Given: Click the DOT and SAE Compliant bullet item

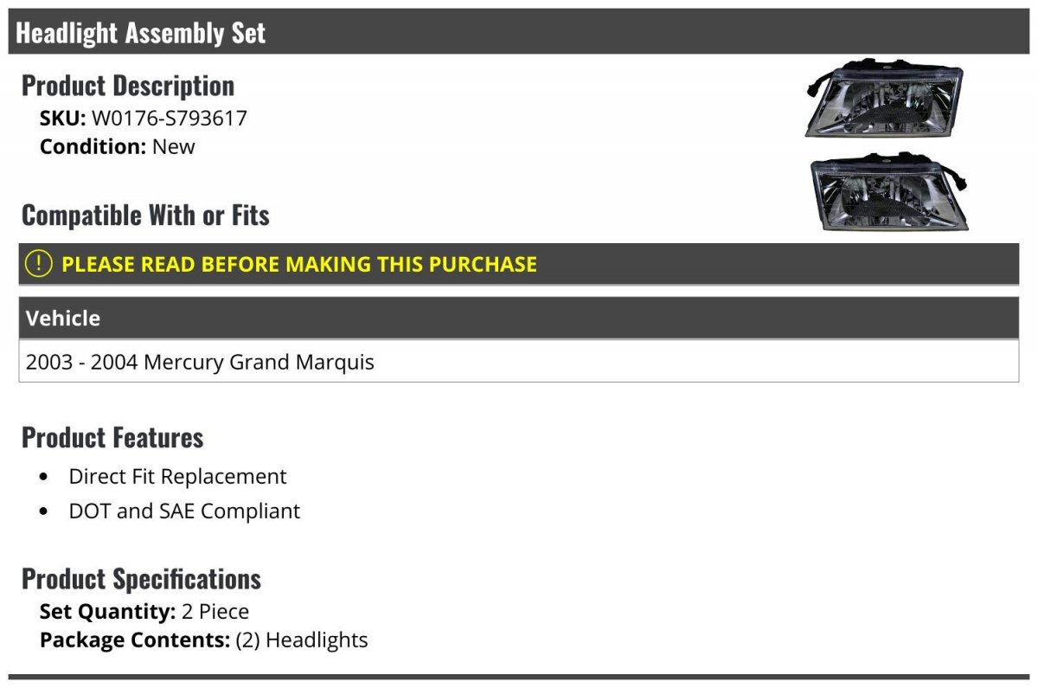Looking at the screenshot, I should click(x=184, y=511).
